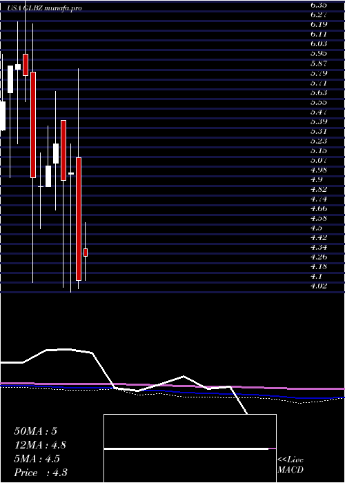
Task: Click the 5.95 price axis label
Action: point(319,53)
